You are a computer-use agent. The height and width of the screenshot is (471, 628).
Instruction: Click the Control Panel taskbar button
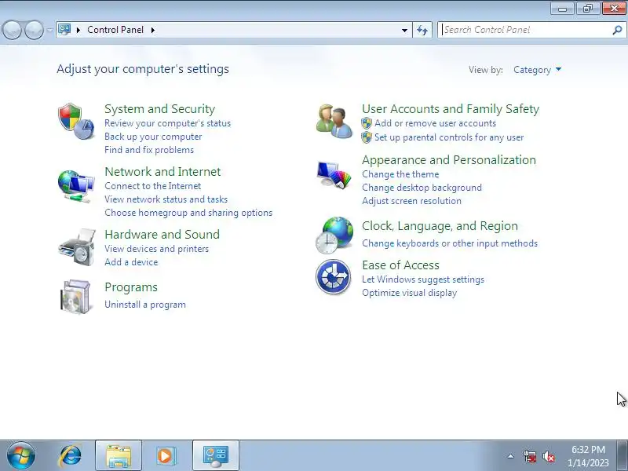(x=215, y=456)
